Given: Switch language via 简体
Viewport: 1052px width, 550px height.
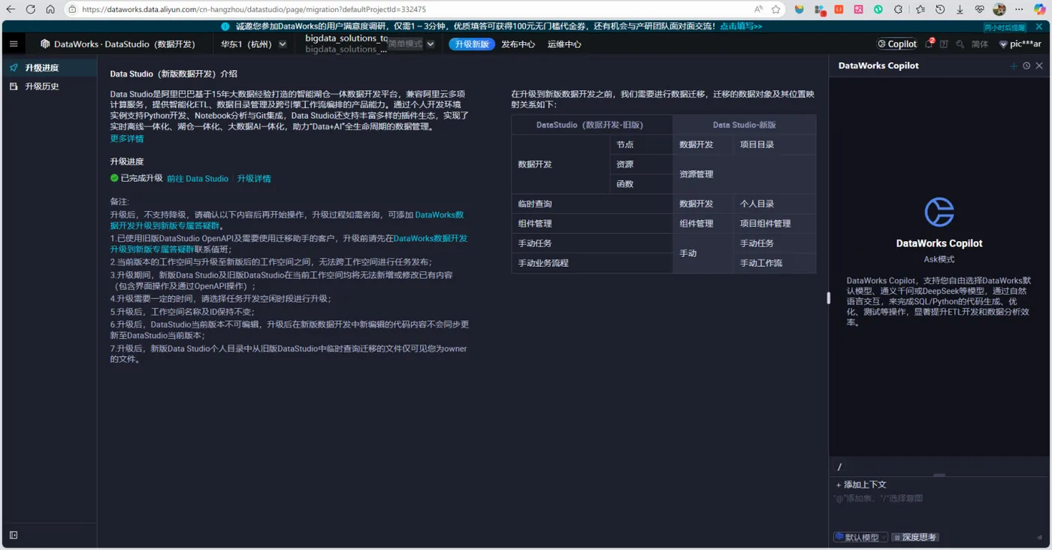Looking at the screenshot, I should [x=980, y=44].
